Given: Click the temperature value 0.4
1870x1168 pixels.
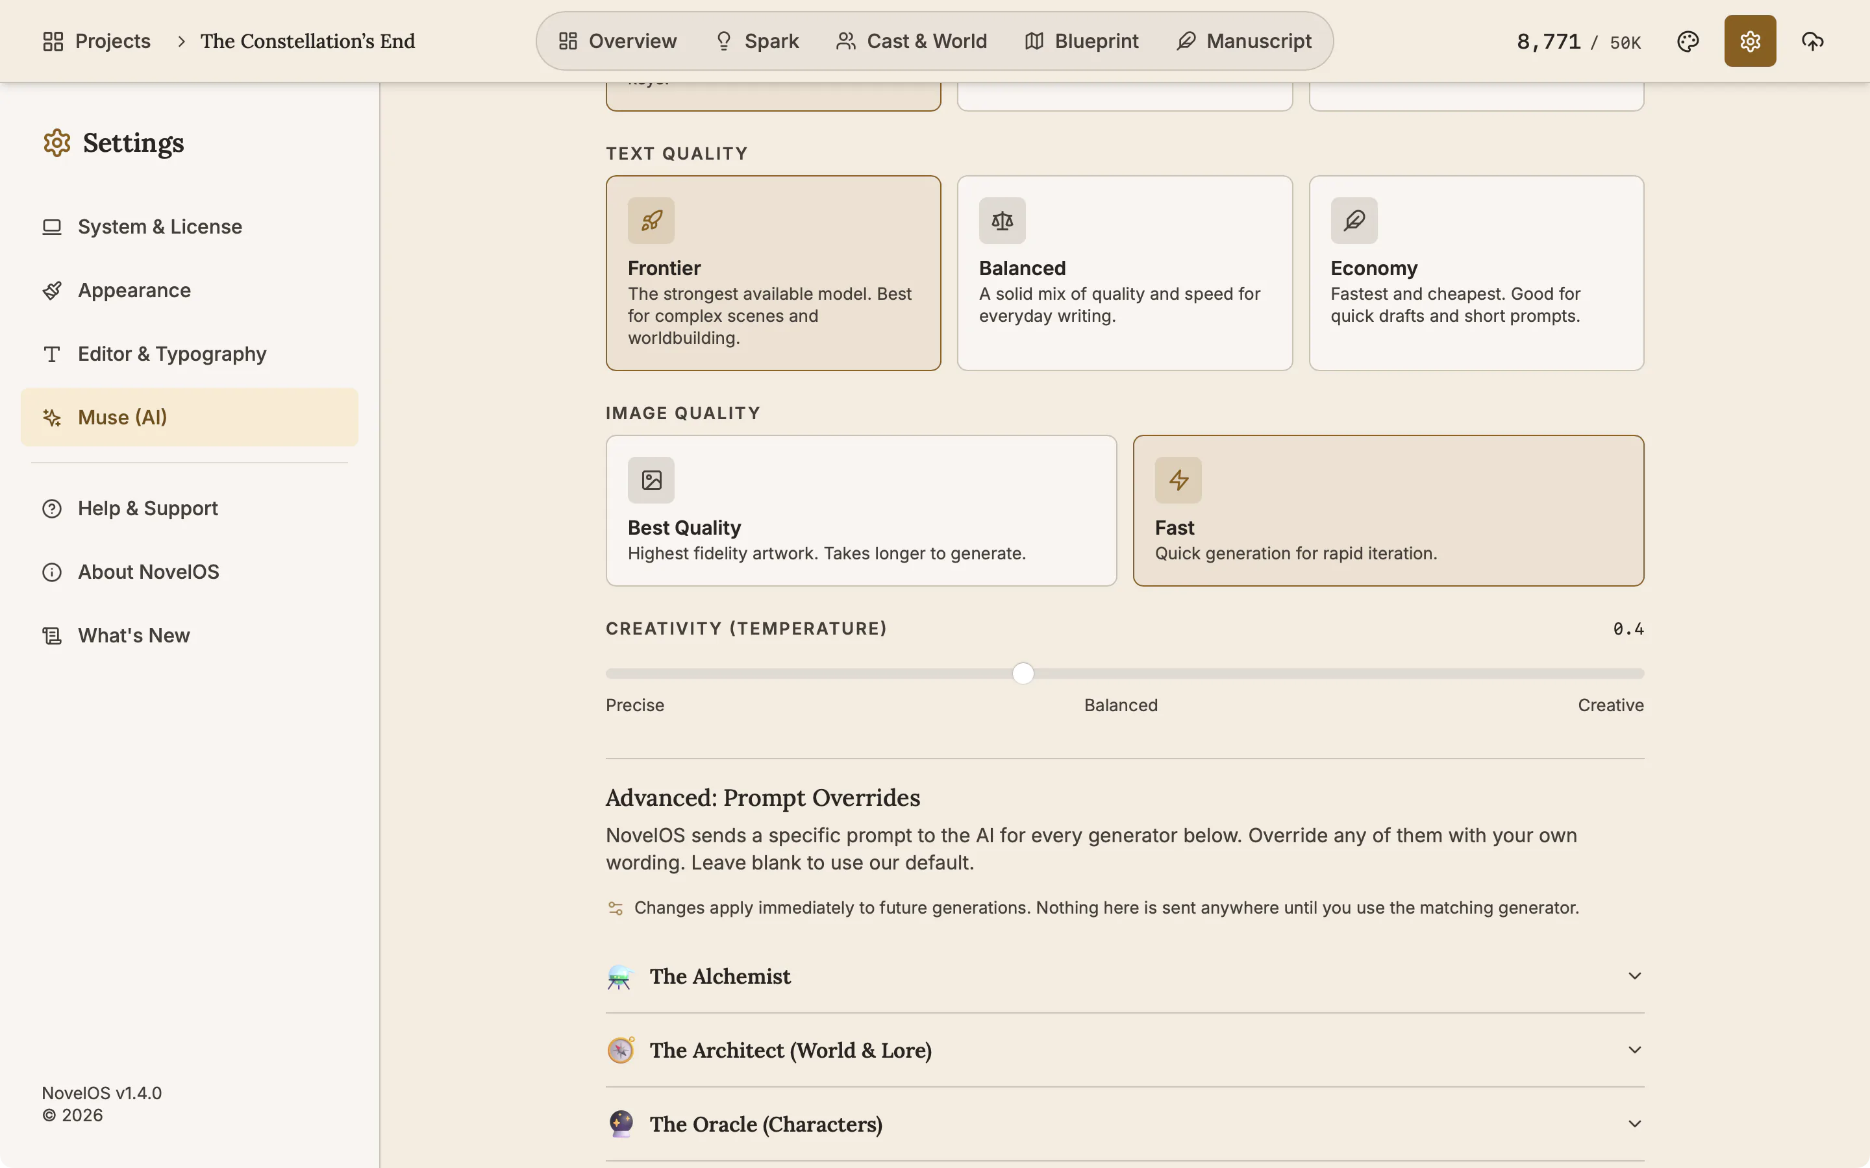Looking at the screenshot, I should 1628,629.
